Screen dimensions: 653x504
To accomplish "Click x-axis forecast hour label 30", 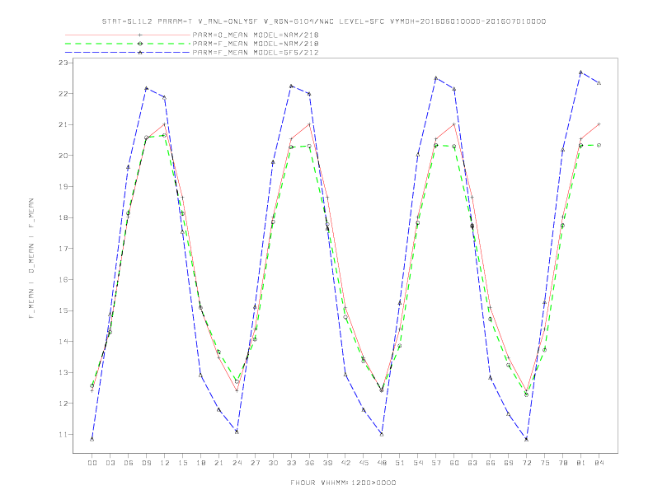I will point(273,463).
